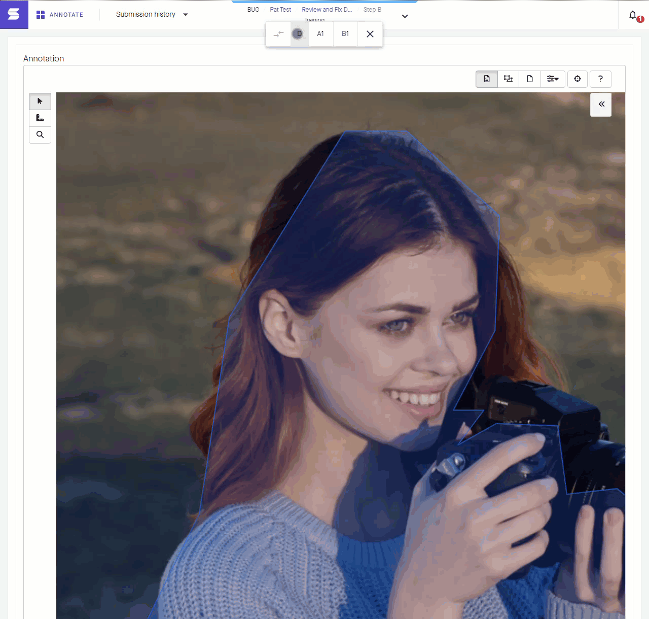
Task: Activate the magnifier zoom tool
Action: coord(40,135)
